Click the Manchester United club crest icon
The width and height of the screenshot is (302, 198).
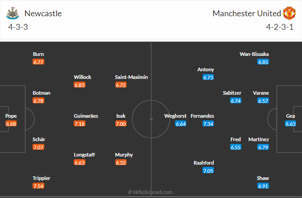coord(289,13)
